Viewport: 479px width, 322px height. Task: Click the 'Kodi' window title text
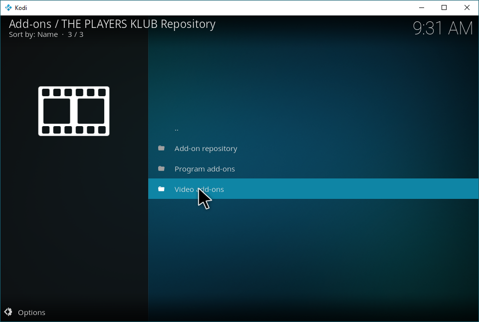pos(21,7)
